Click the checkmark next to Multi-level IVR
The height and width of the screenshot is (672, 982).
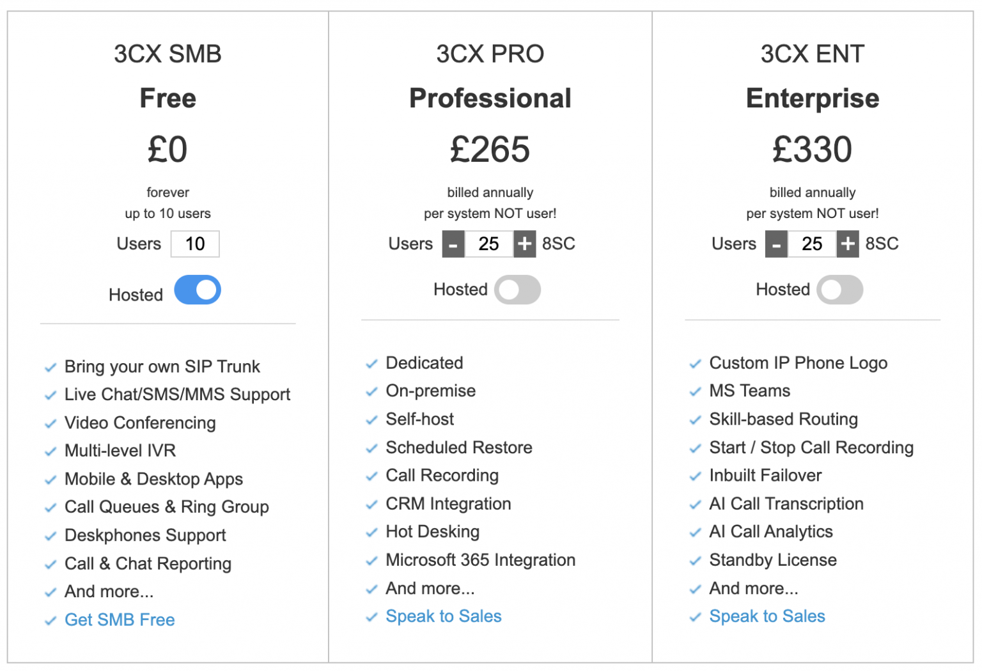(x=51, y=451)
